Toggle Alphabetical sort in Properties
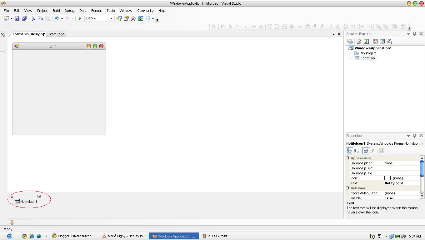 [357, 151]
